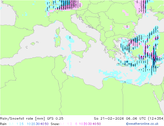Select the Rain 10 legend color value

coord(29,124)
